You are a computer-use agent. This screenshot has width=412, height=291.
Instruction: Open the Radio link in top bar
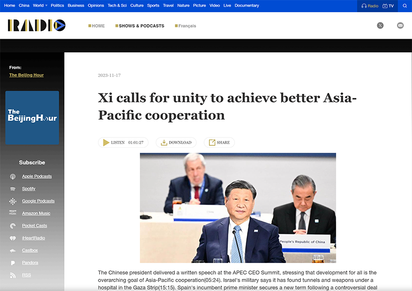370,6
